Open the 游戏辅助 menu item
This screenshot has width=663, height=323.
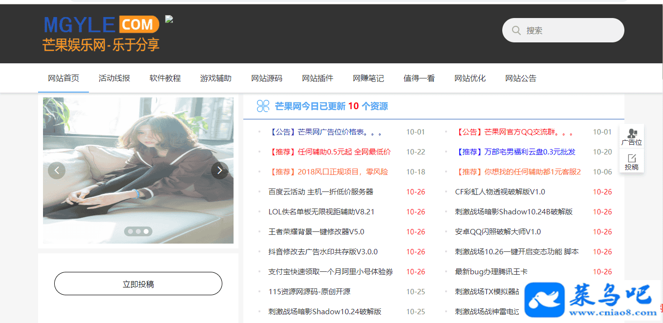coord(216,78)
